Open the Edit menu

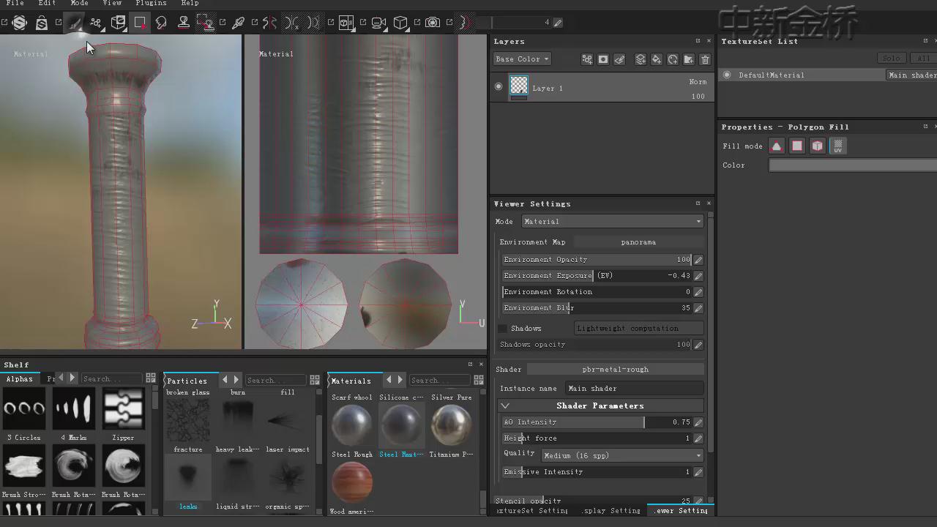pyautogui.click(x=47, y=4)
